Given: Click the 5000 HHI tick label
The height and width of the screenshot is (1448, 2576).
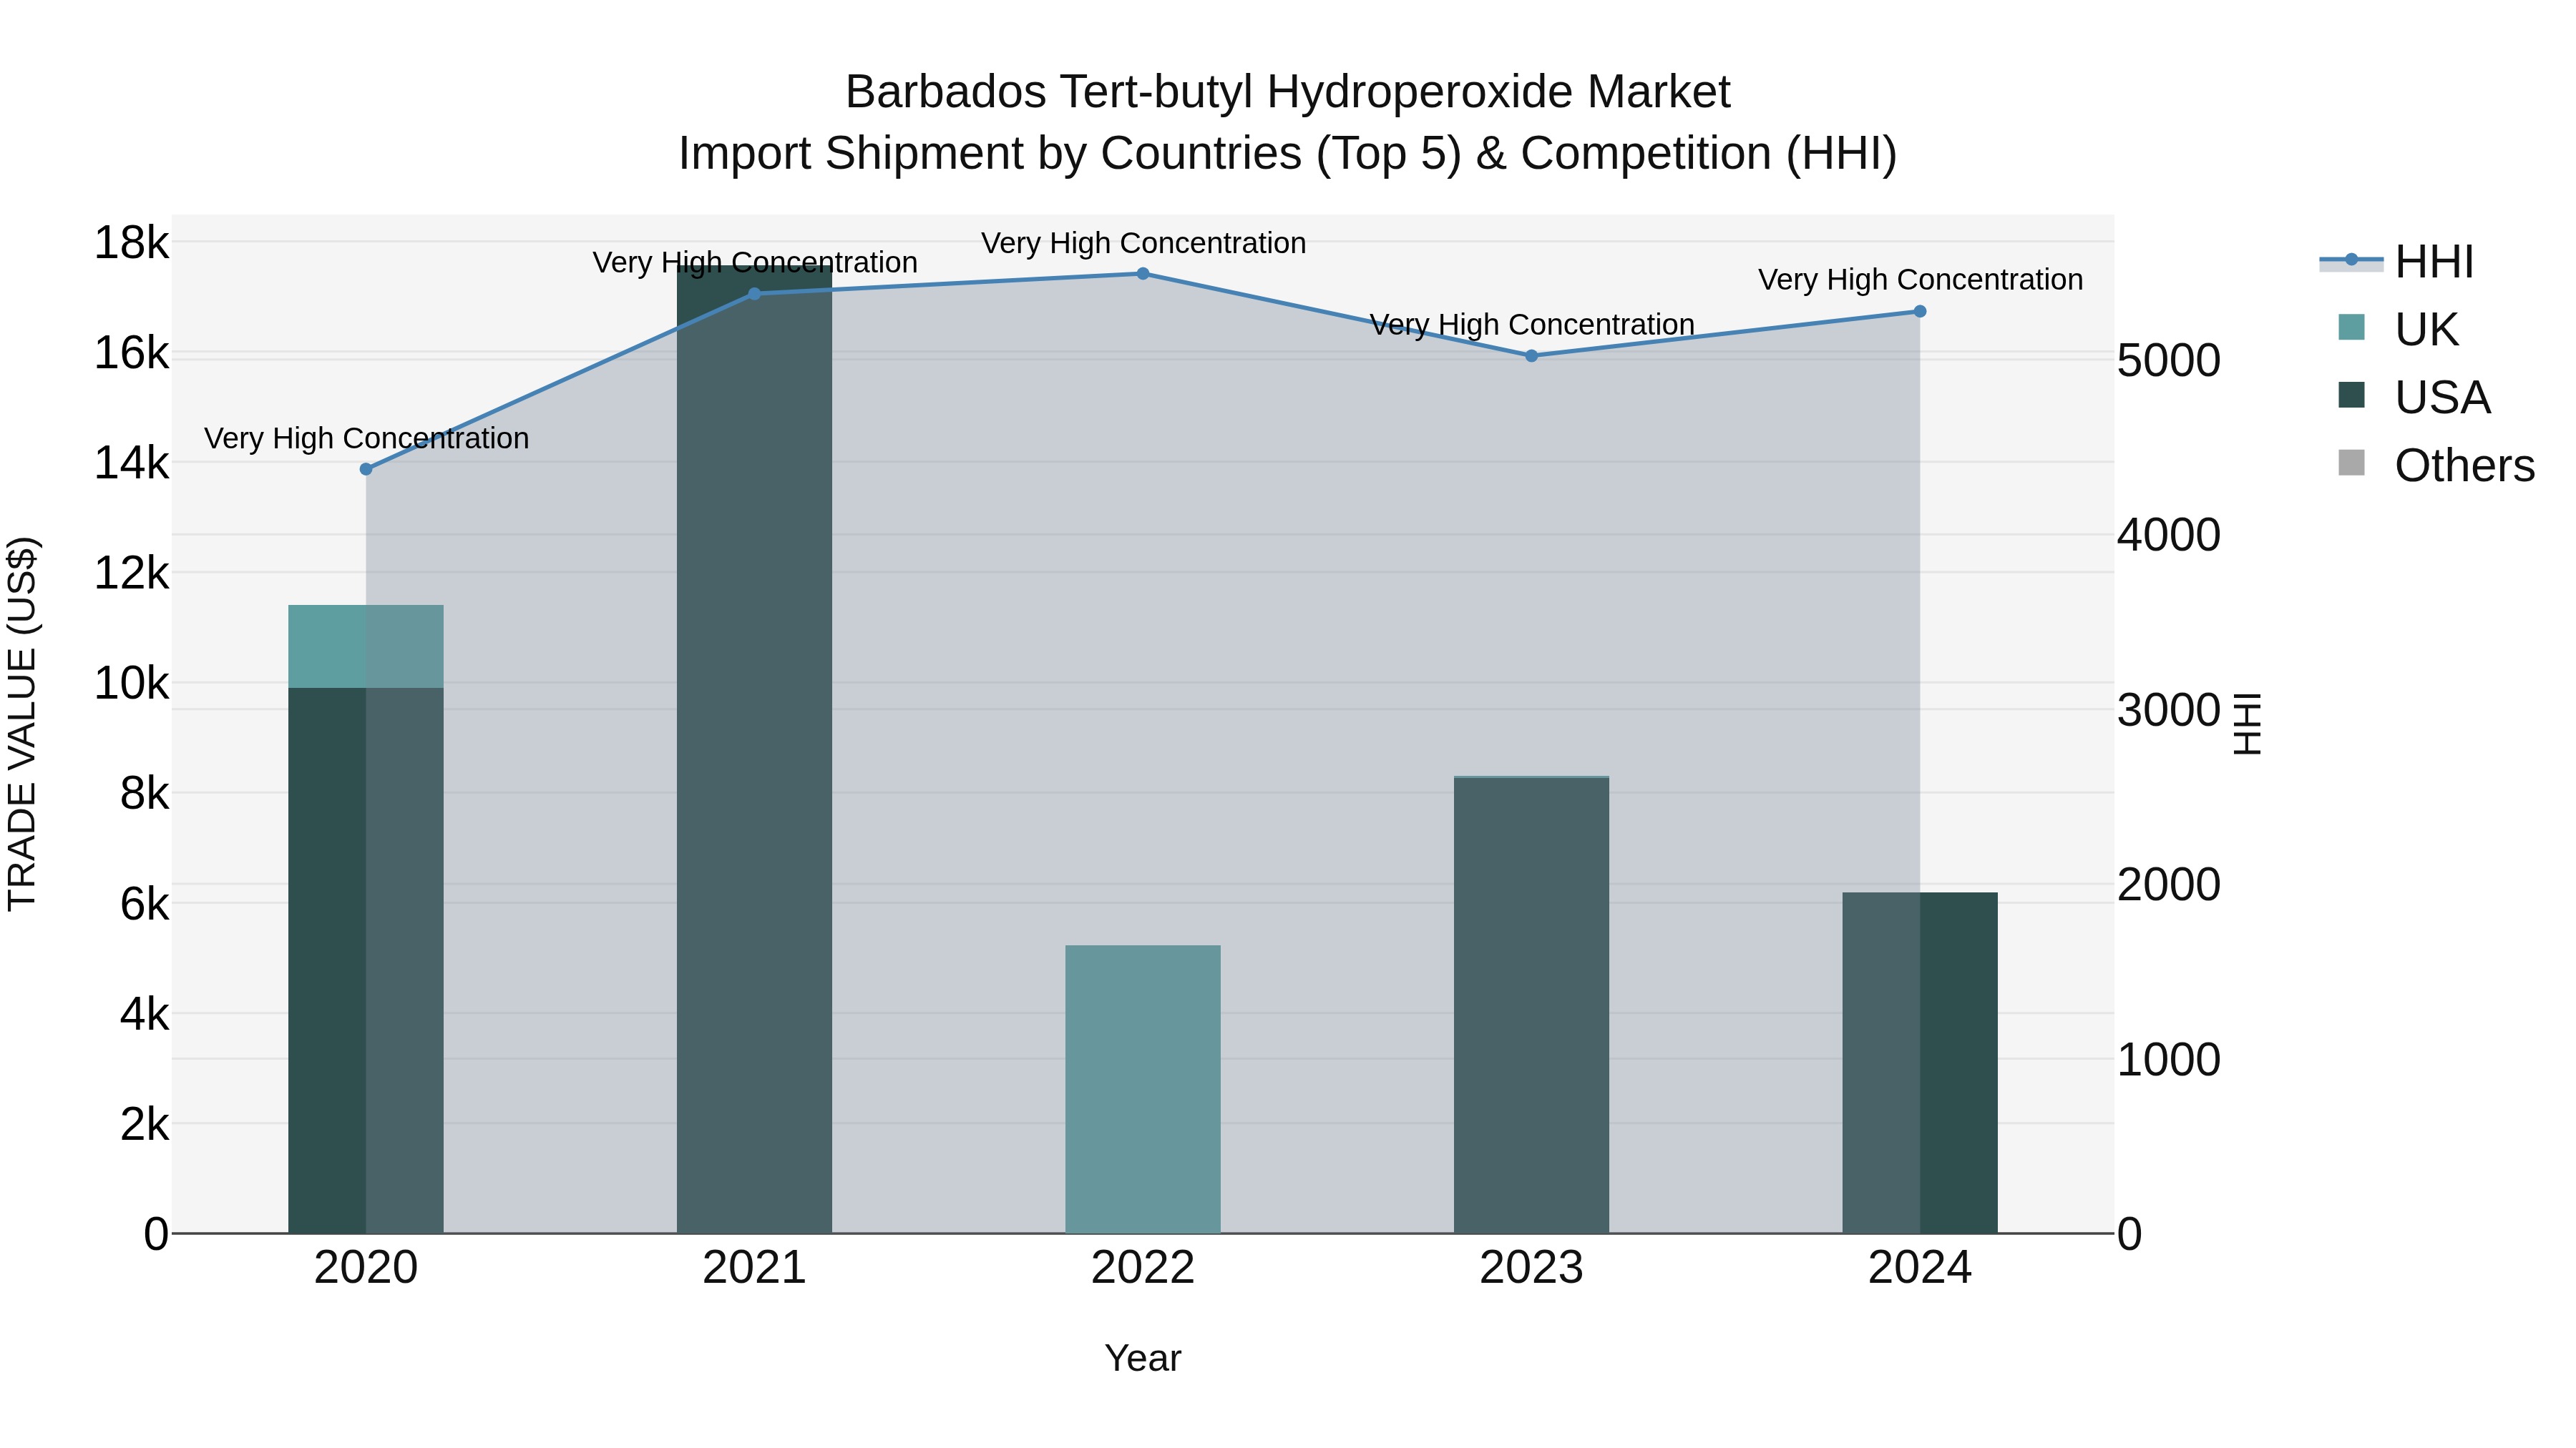Looking at the screenshot, I should (x=2169, y=361).
